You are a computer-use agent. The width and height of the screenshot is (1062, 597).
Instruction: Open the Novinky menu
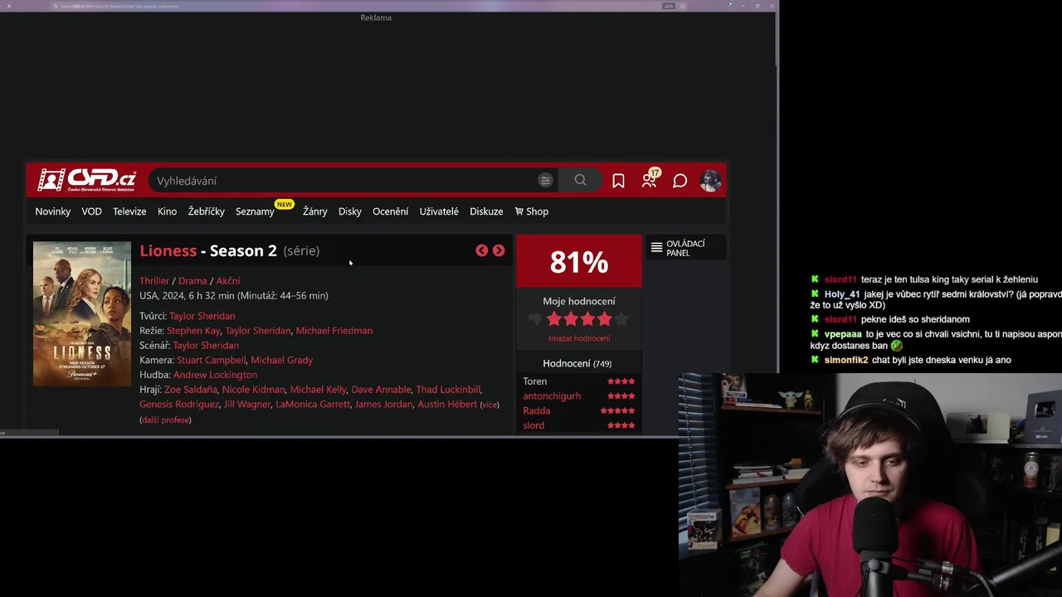[x=52, y=211]
